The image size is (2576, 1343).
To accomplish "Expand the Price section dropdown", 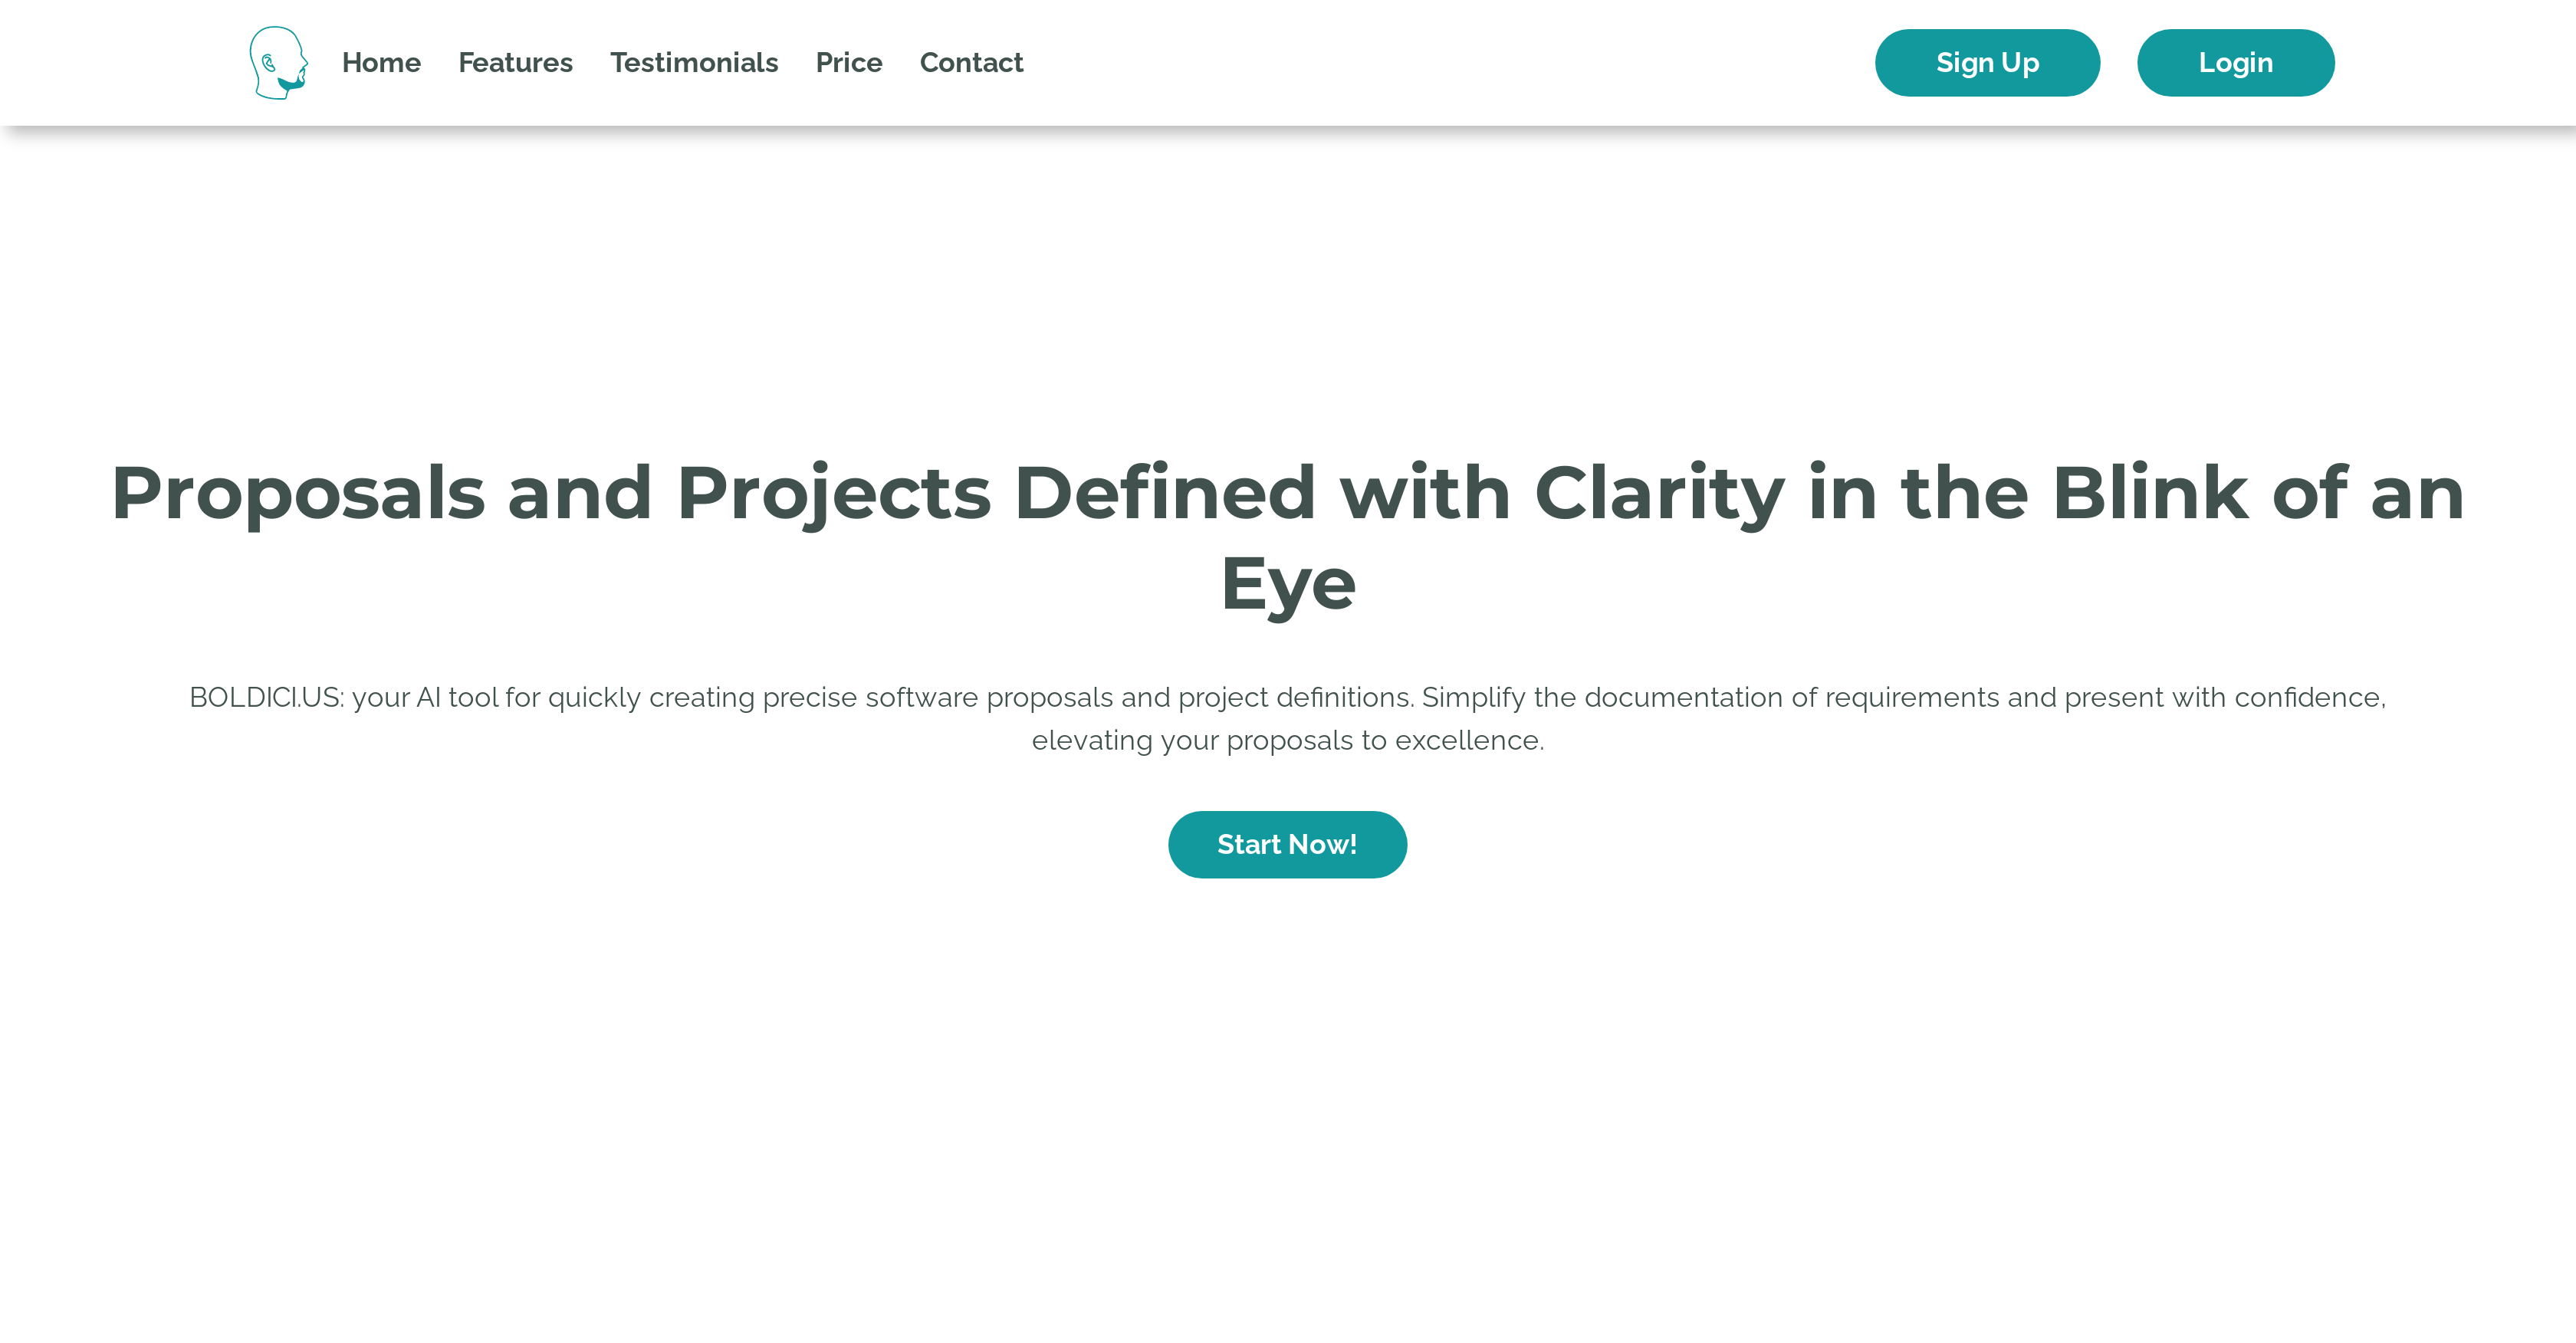I will 849,63.
